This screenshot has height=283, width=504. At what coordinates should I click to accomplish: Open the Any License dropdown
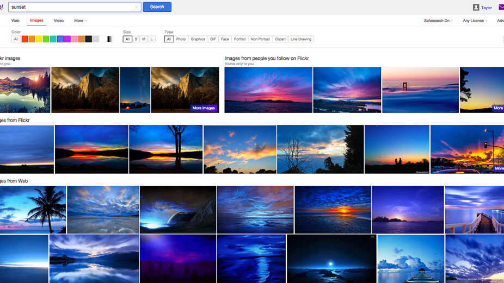click(475, 21)
